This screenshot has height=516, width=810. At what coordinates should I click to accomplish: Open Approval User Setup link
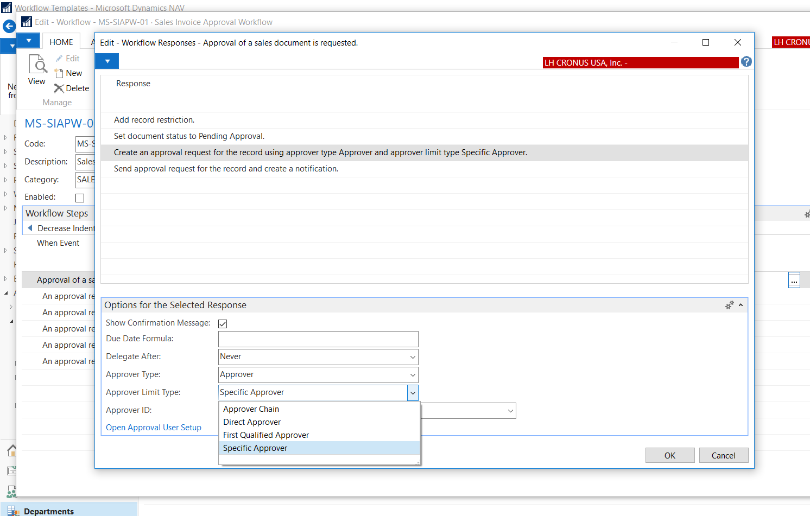pyautogui.click(x=154, y=428)
